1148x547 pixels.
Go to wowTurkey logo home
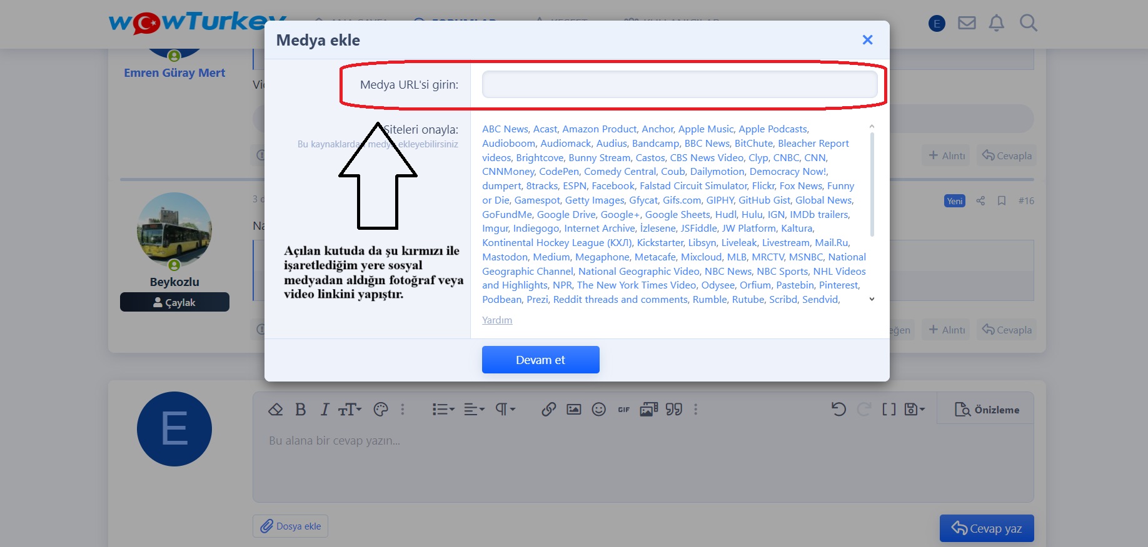pyautogui.click(x=198, y=22)
